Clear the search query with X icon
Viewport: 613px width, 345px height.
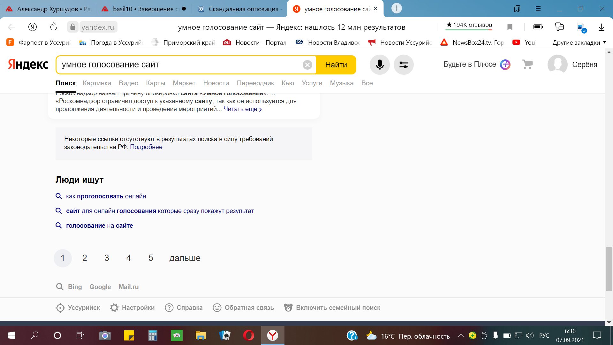[307, 65]
